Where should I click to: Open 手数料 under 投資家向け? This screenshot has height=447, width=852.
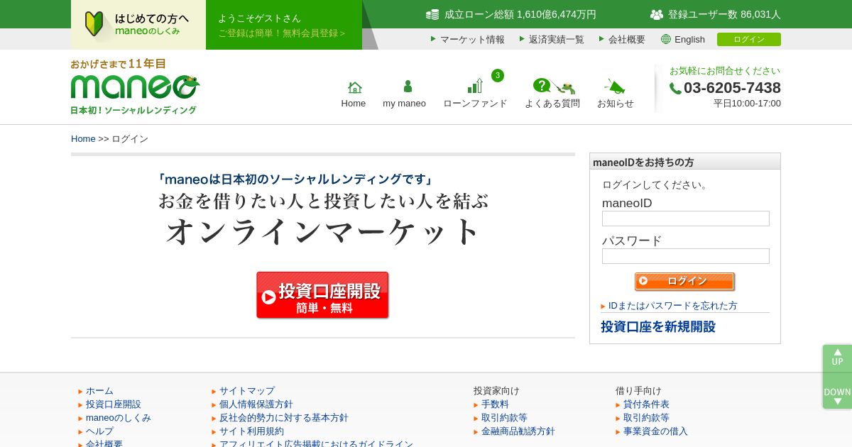495,404
